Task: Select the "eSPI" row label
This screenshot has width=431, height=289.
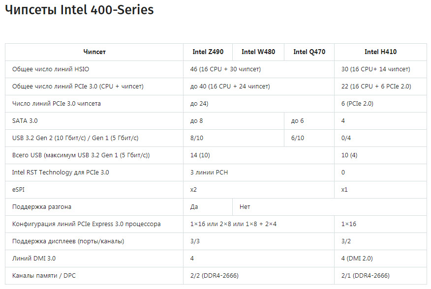Action: 18,190
